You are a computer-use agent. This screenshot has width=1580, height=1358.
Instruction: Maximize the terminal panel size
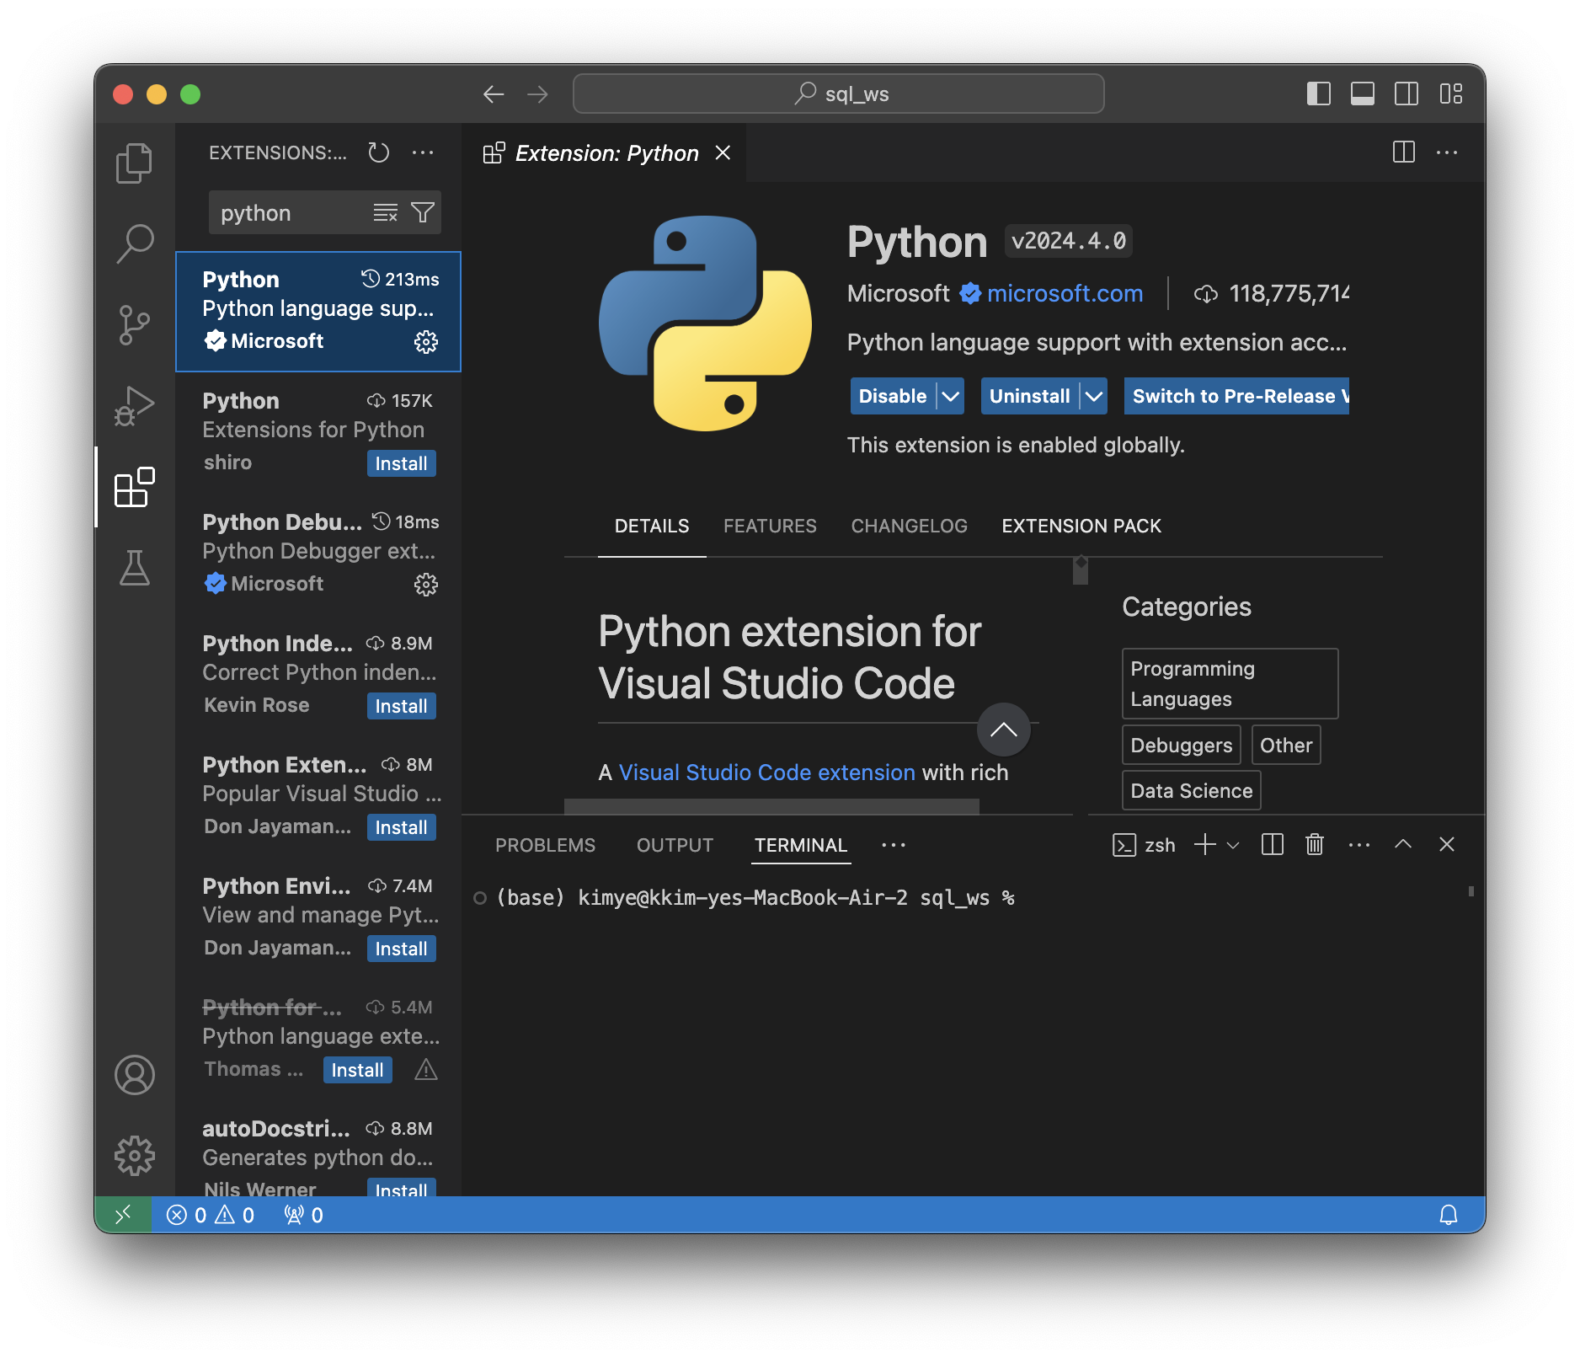click(x=1403, y=844)
